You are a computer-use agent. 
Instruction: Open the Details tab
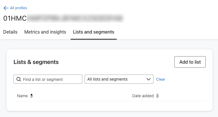pyautogui.click(x=10, y=32)
